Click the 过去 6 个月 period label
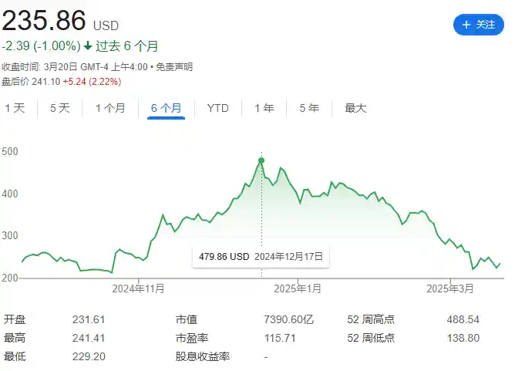525x371 pixels. pos(126,46)
